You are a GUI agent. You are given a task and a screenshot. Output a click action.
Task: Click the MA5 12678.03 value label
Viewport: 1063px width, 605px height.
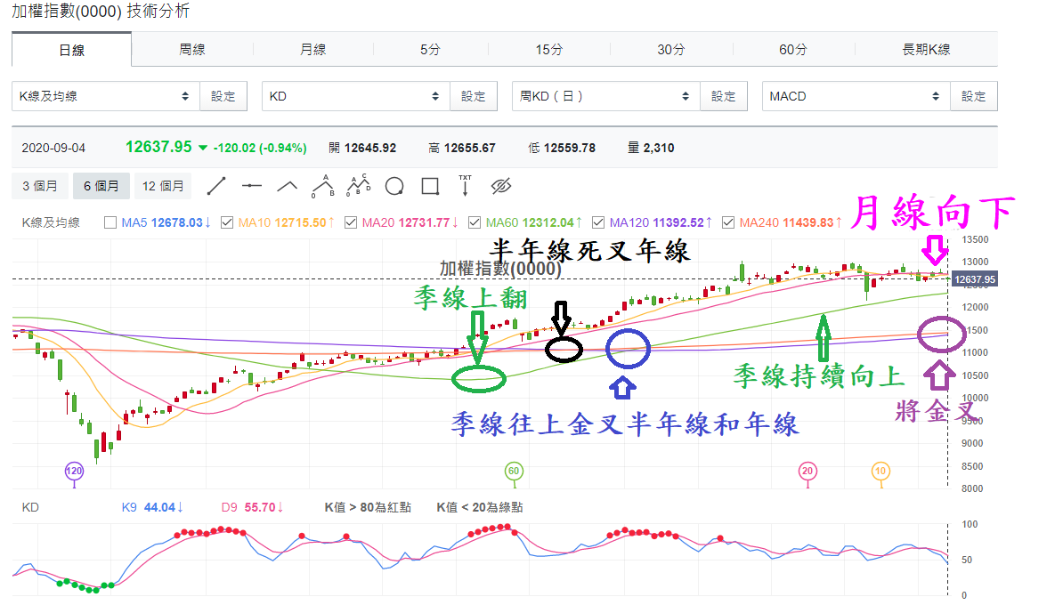coord(166,222)
